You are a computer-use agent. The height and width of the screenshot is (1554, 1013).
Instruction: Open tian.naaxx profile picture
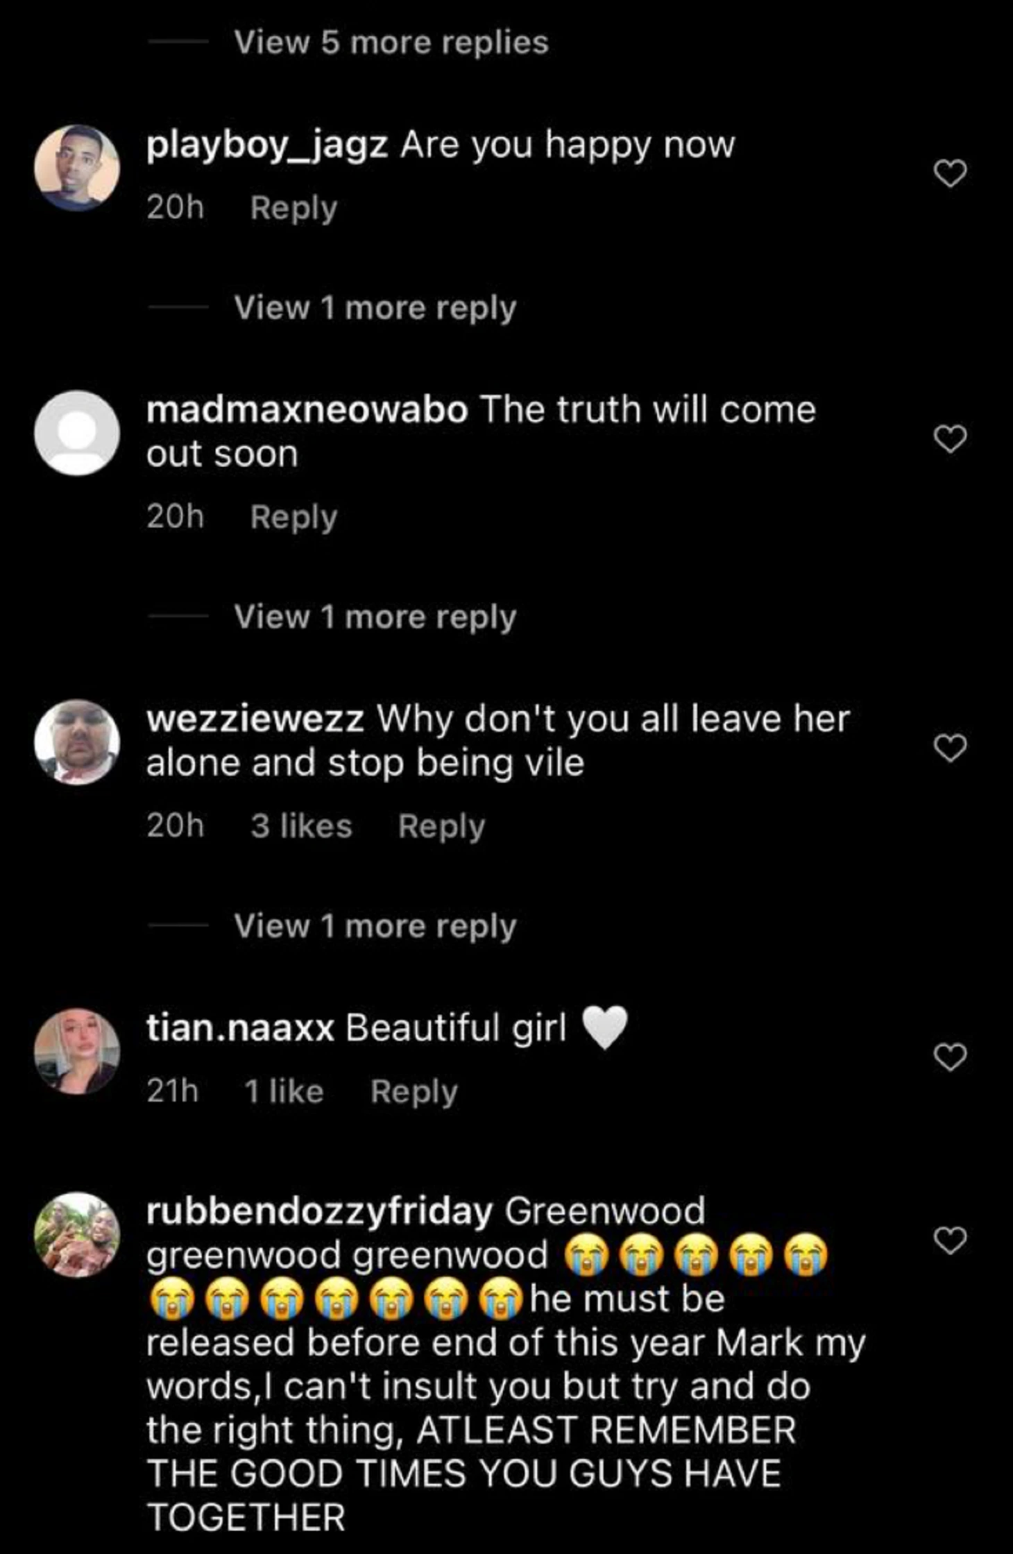tap(77, 1052)
